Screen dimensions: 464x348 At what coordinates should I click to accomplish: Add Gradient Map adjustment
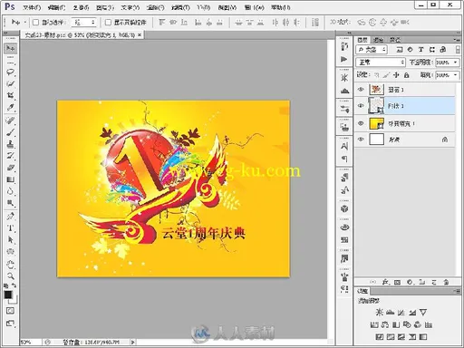point(423,337)
